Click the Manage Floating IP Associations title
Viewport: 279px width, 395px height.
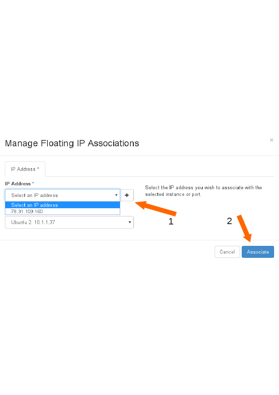click(72, 144)
